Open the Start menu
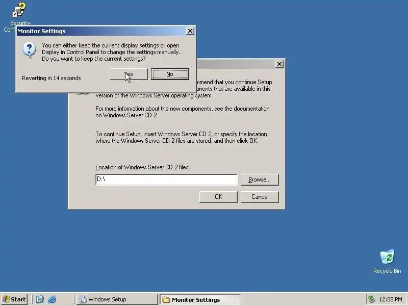Image resolution: width=408 pixels, height=306 pixels. point(14,299)
